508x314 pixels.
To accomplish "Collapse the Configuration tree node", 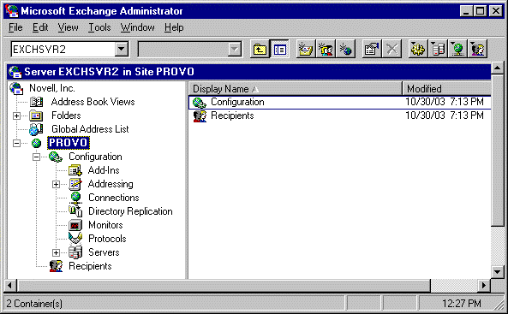I will 36,157.
